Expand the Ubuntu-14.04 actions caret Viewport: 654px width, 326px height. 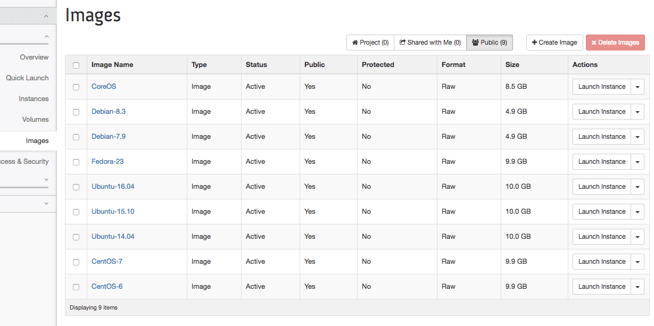tap(638, 237)
